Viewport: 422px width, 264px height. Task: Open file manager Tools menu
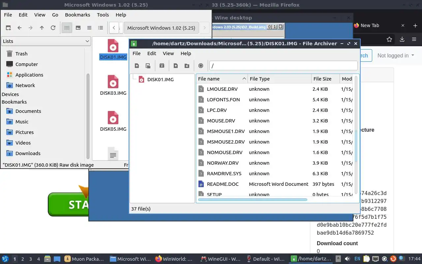tap(103, 15)
